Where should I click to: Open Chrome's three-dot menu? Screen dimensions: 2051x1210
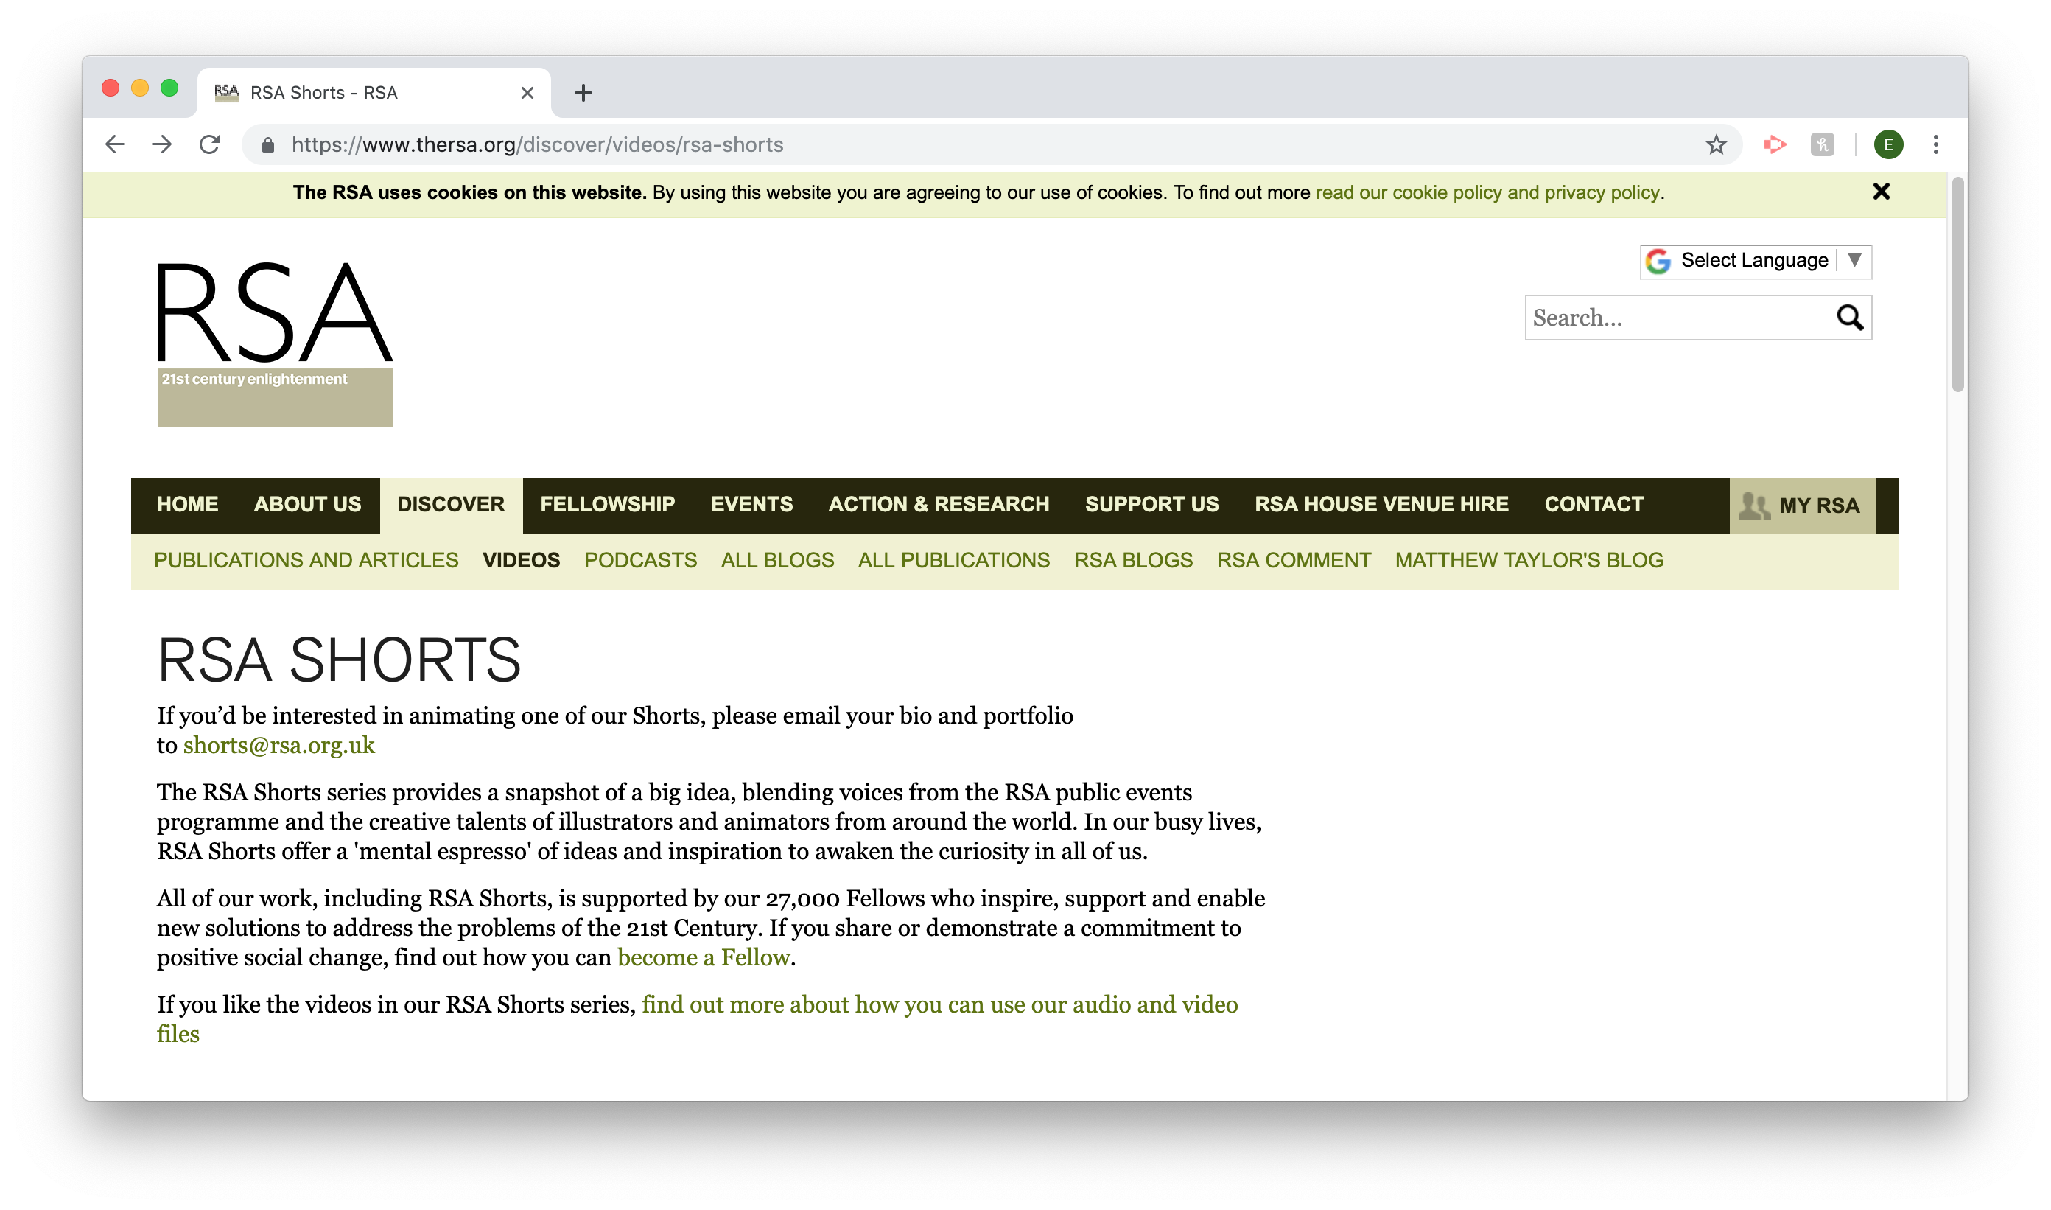click(x=1935, y=144)
